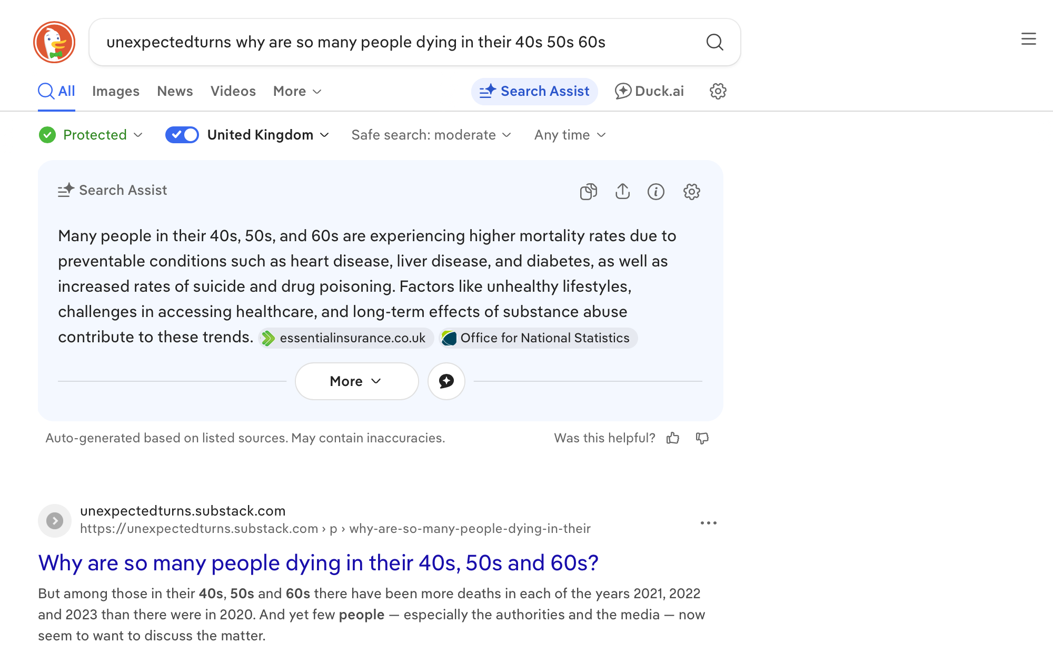Switch to the News tab
Image resolution: width=1053 pixels, height=653 pixels.
click(175, 91)
